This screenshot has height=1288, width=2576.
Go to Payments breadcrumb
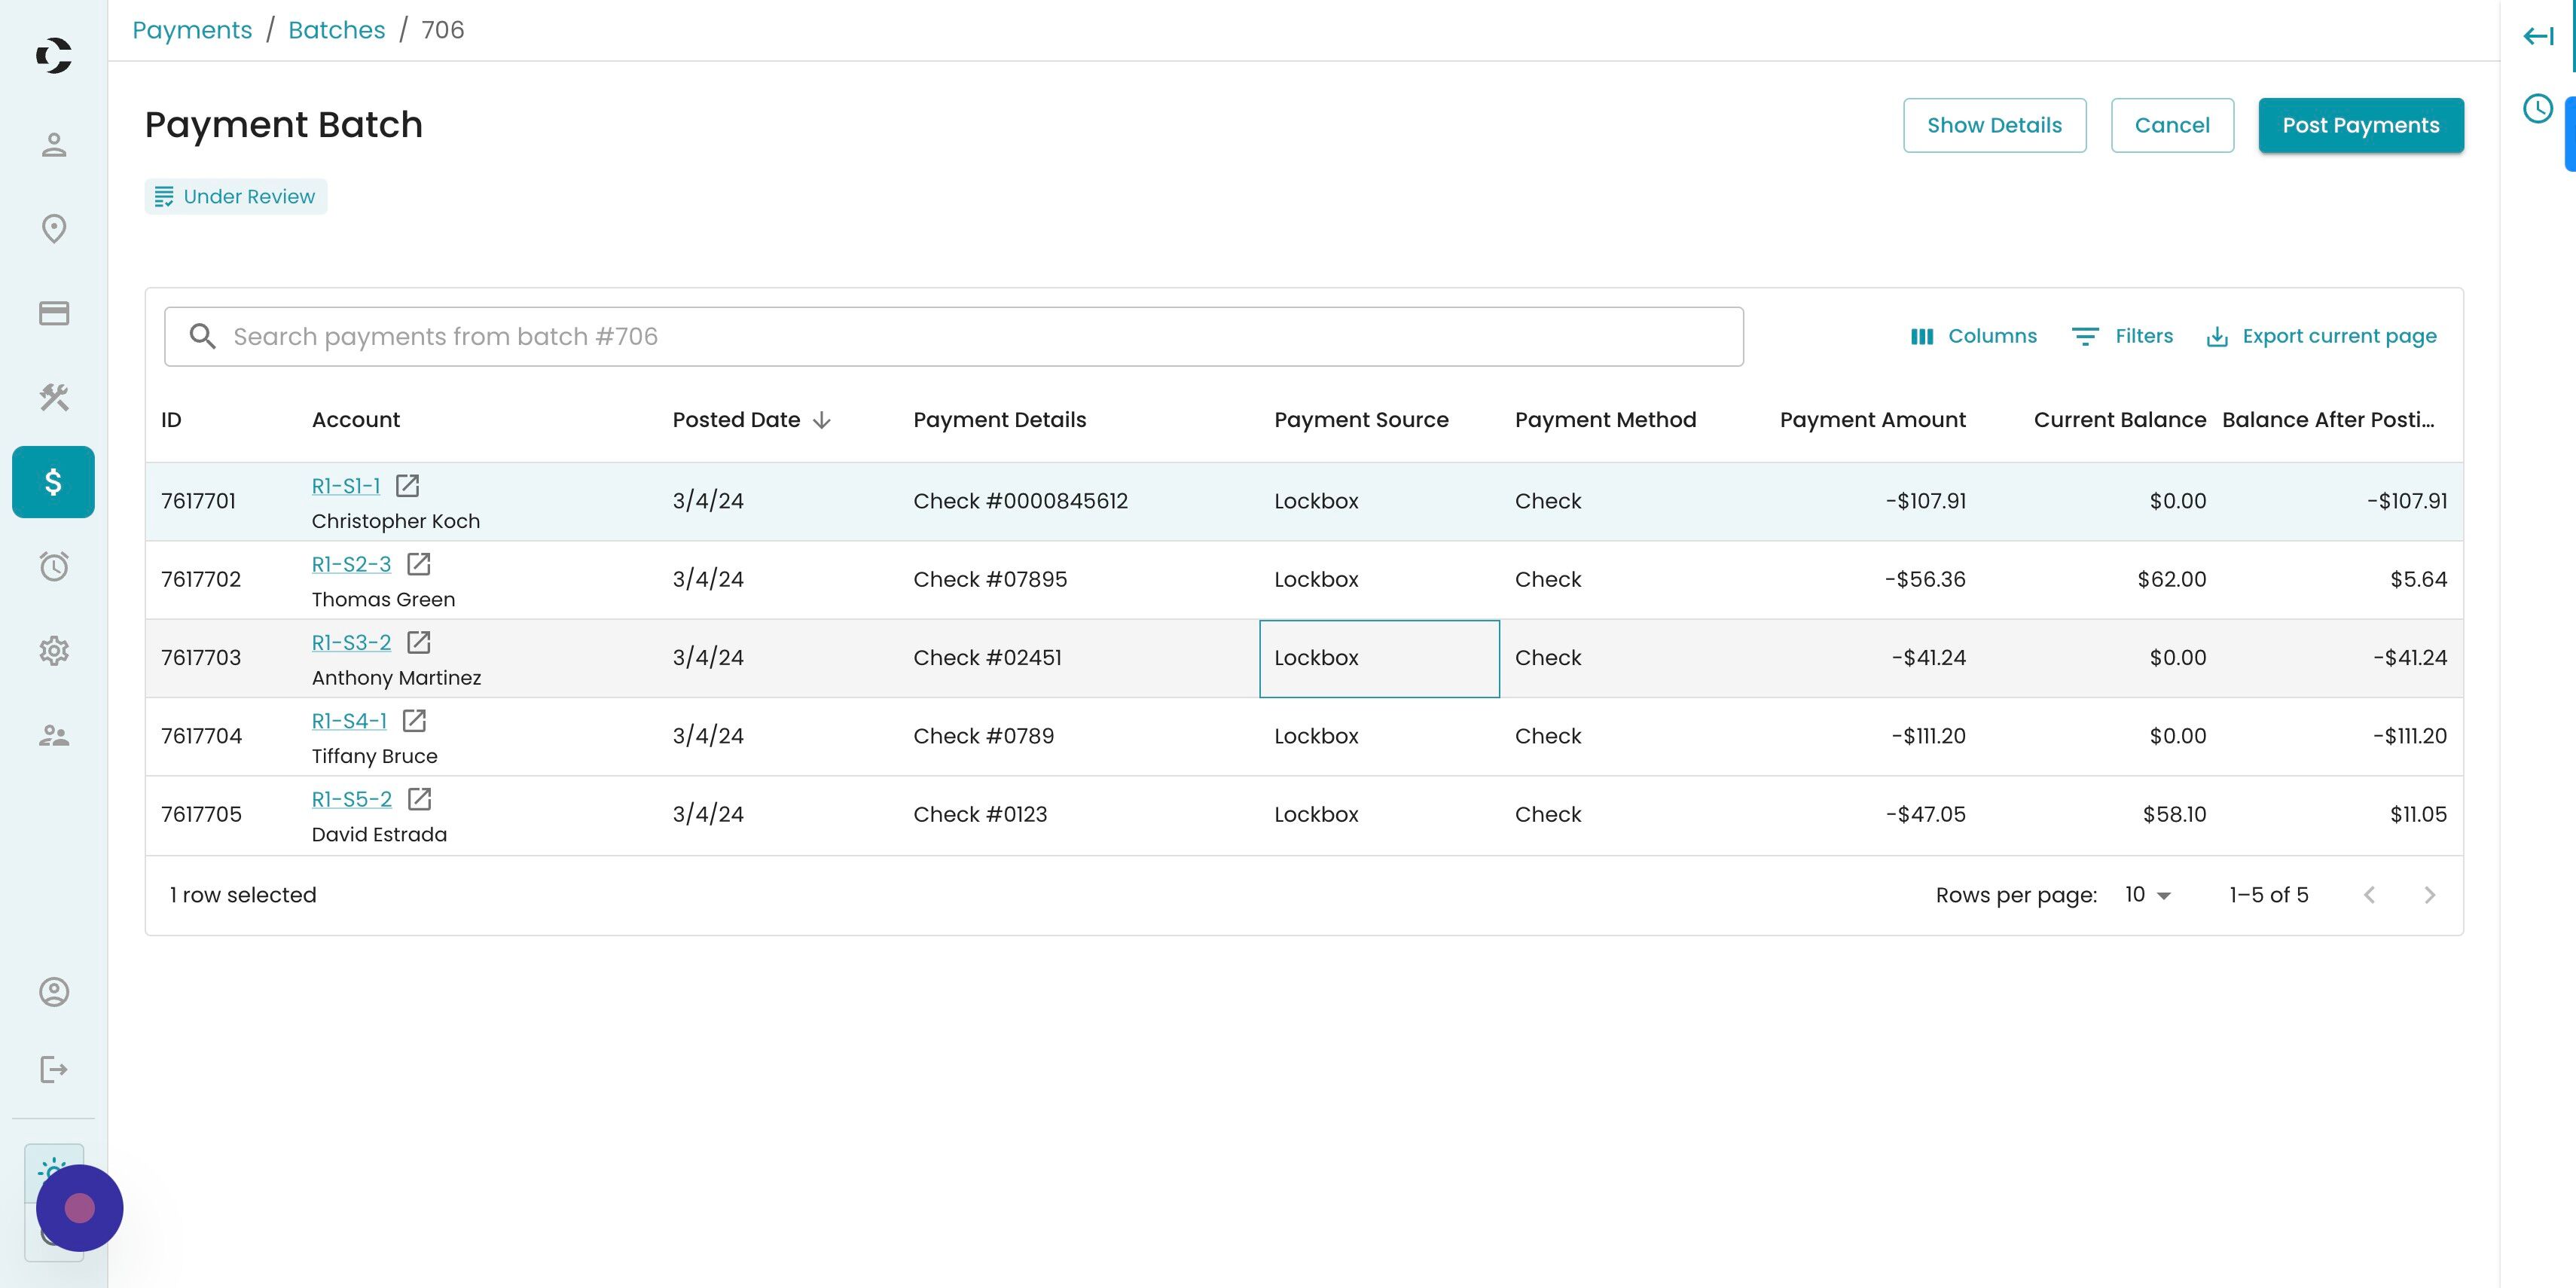click(x=192, y=30)
